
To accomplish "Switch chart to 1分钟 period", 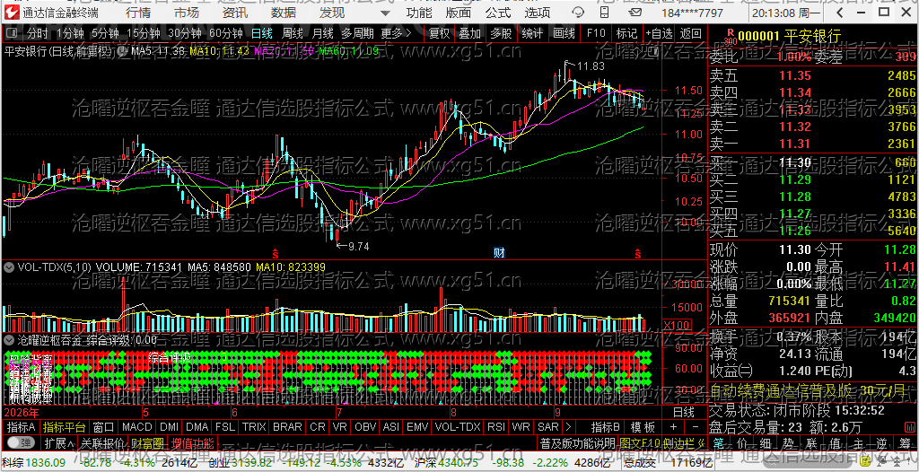I will tap(70, 33).
